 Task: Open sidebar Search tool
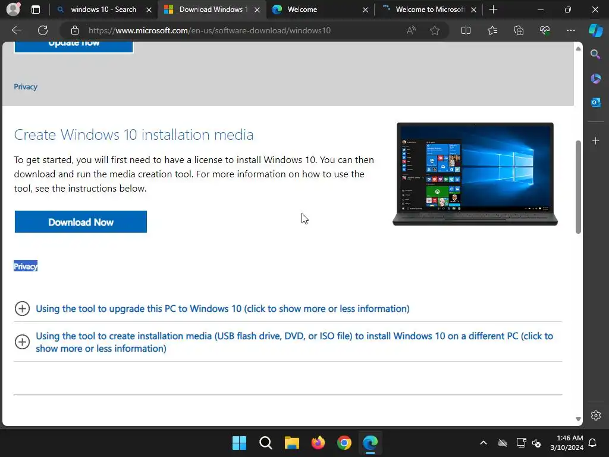(595, 54)
